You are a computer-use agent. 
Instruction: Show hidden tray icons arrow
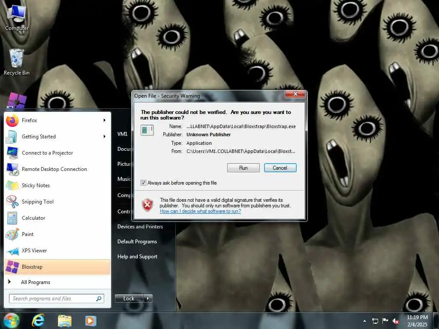364,321
